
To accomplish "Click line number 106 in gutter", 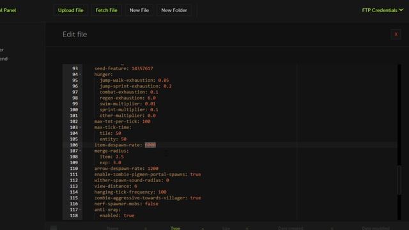I will tap(74, 145).
